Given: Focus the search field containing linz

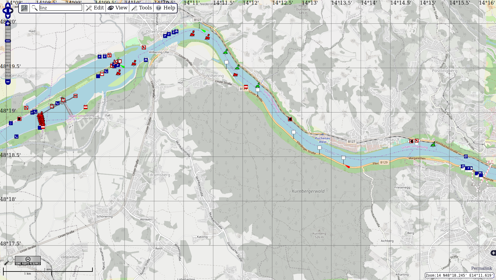Looking at the screenshot, I should click(61, 8).
